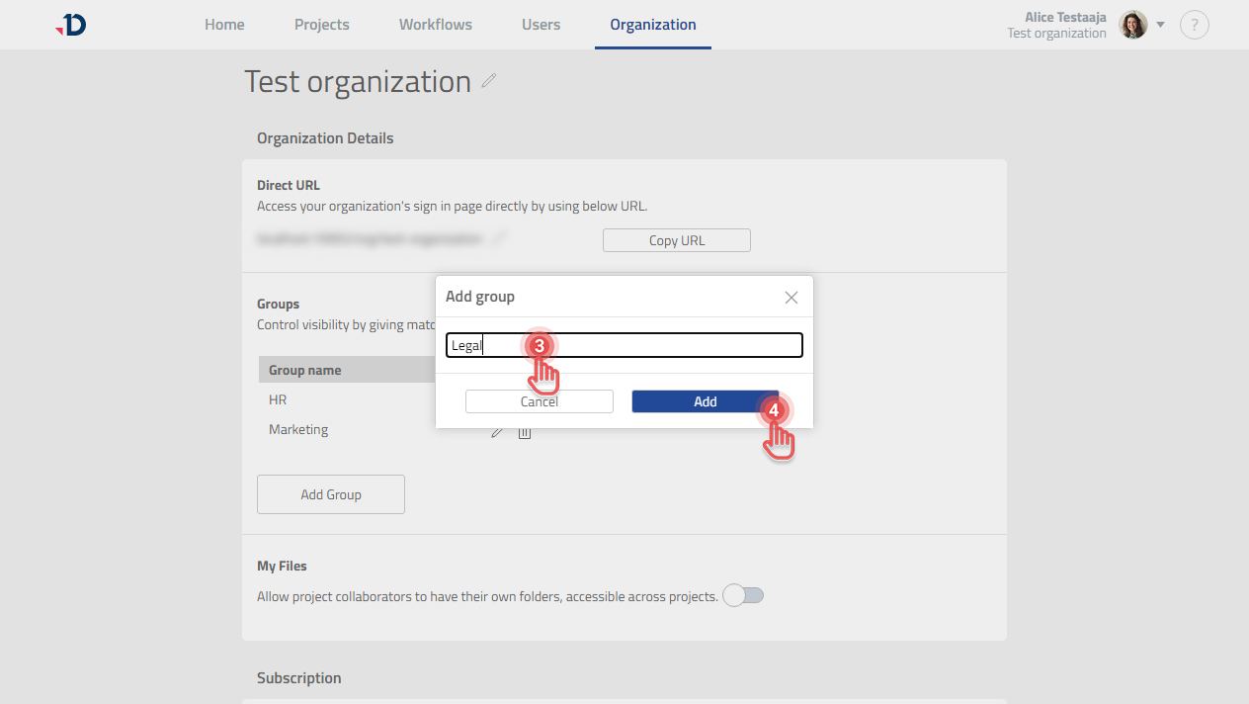Click the app logo in the header

pos(71,25)
